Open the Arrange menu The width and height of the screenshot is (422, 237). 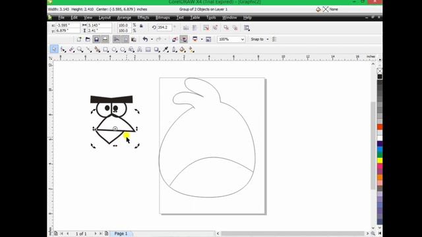coord(124,18)
